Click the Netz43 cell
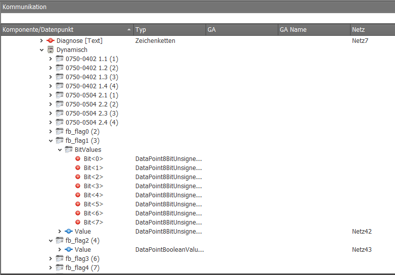Image resolution: width=395 pixels, height=275 pixels. coord(362,249)
